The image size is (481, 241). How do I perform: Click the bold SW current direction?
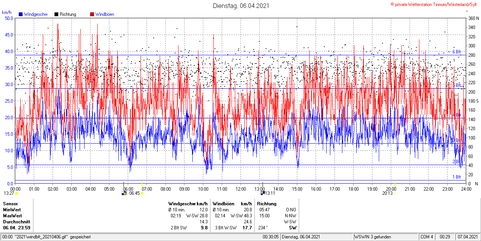tap(292, 228)
